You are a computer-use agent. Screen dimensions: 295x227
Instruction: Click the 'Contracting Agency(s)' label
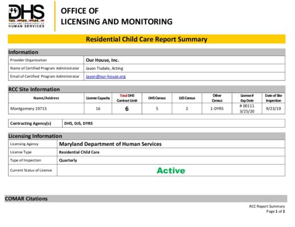(31, 123)
